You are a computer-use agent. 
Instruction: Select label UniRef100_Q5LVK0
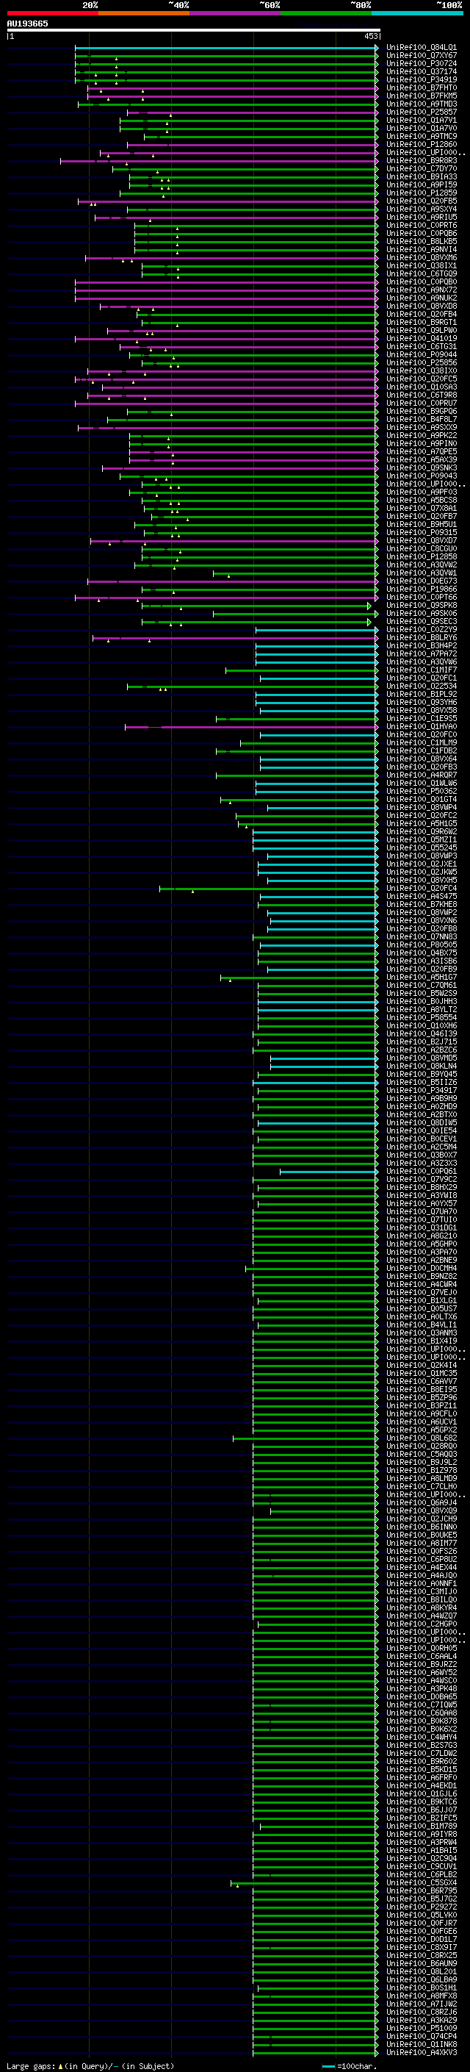click(x=422, y=1915)
